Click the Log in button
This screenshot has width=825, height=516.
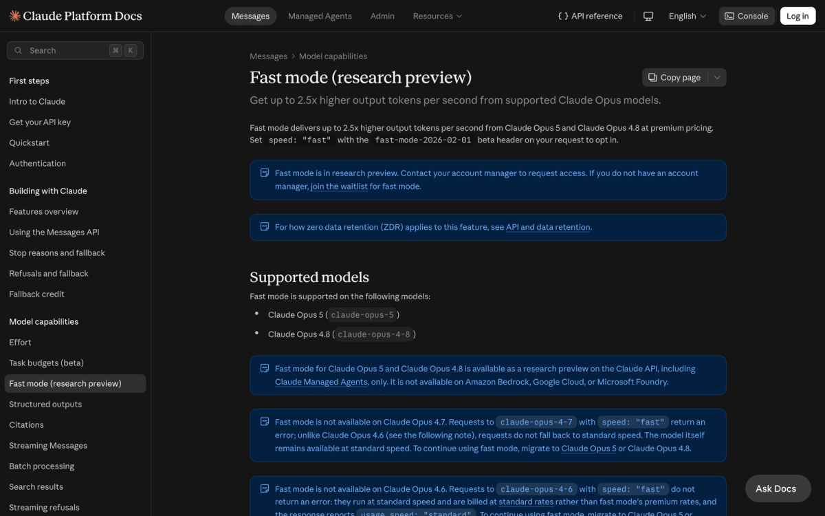(x=797, y=16)
